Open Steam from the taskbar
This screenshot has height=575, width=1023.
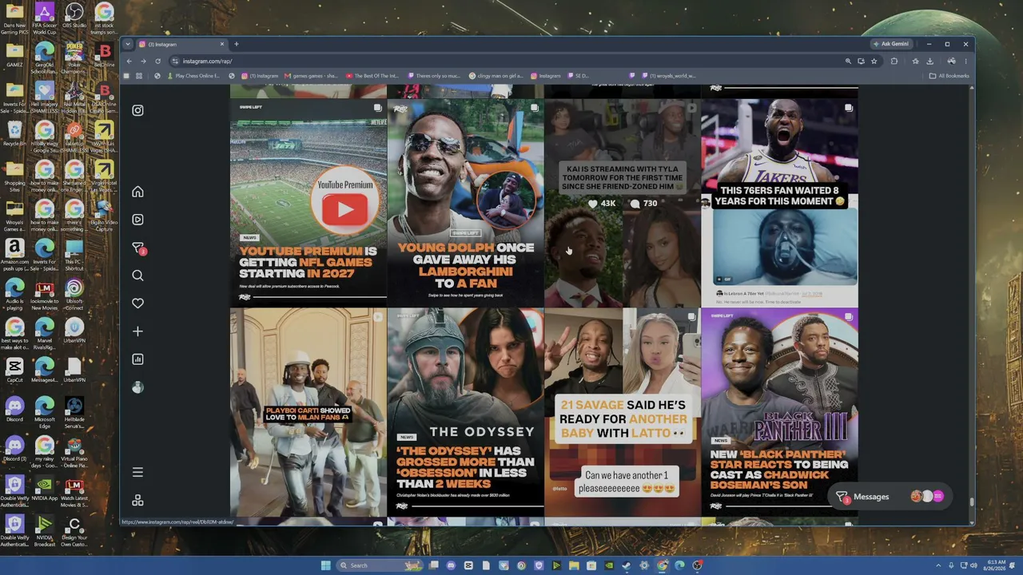pos(627,565)
